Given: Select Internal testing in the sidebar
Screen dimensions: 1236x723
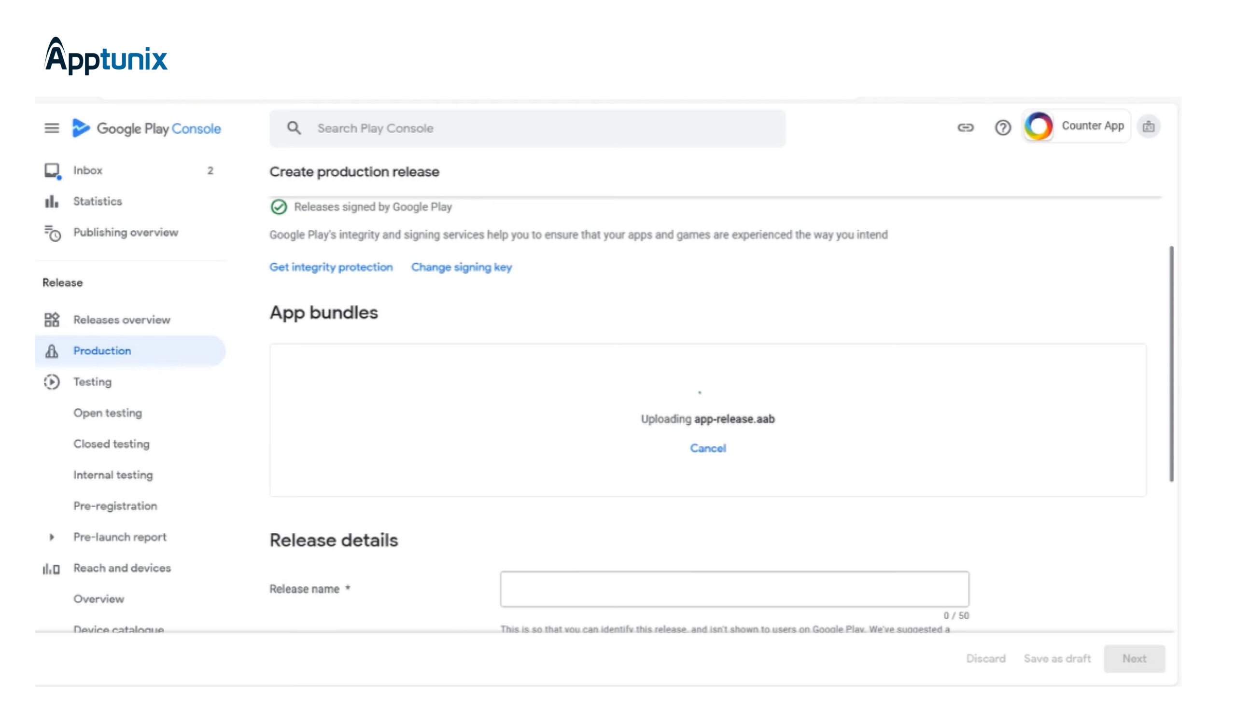Looking at the screenshot, I should 113,475.
